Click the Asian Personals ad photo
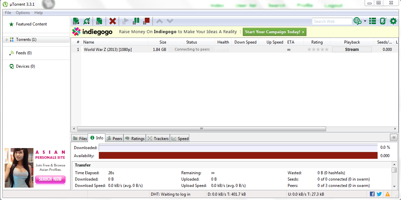 [19, 168]
